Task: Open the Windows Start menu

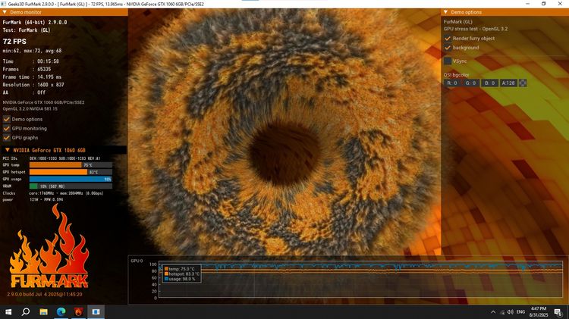Action: [x=9, y=311]
